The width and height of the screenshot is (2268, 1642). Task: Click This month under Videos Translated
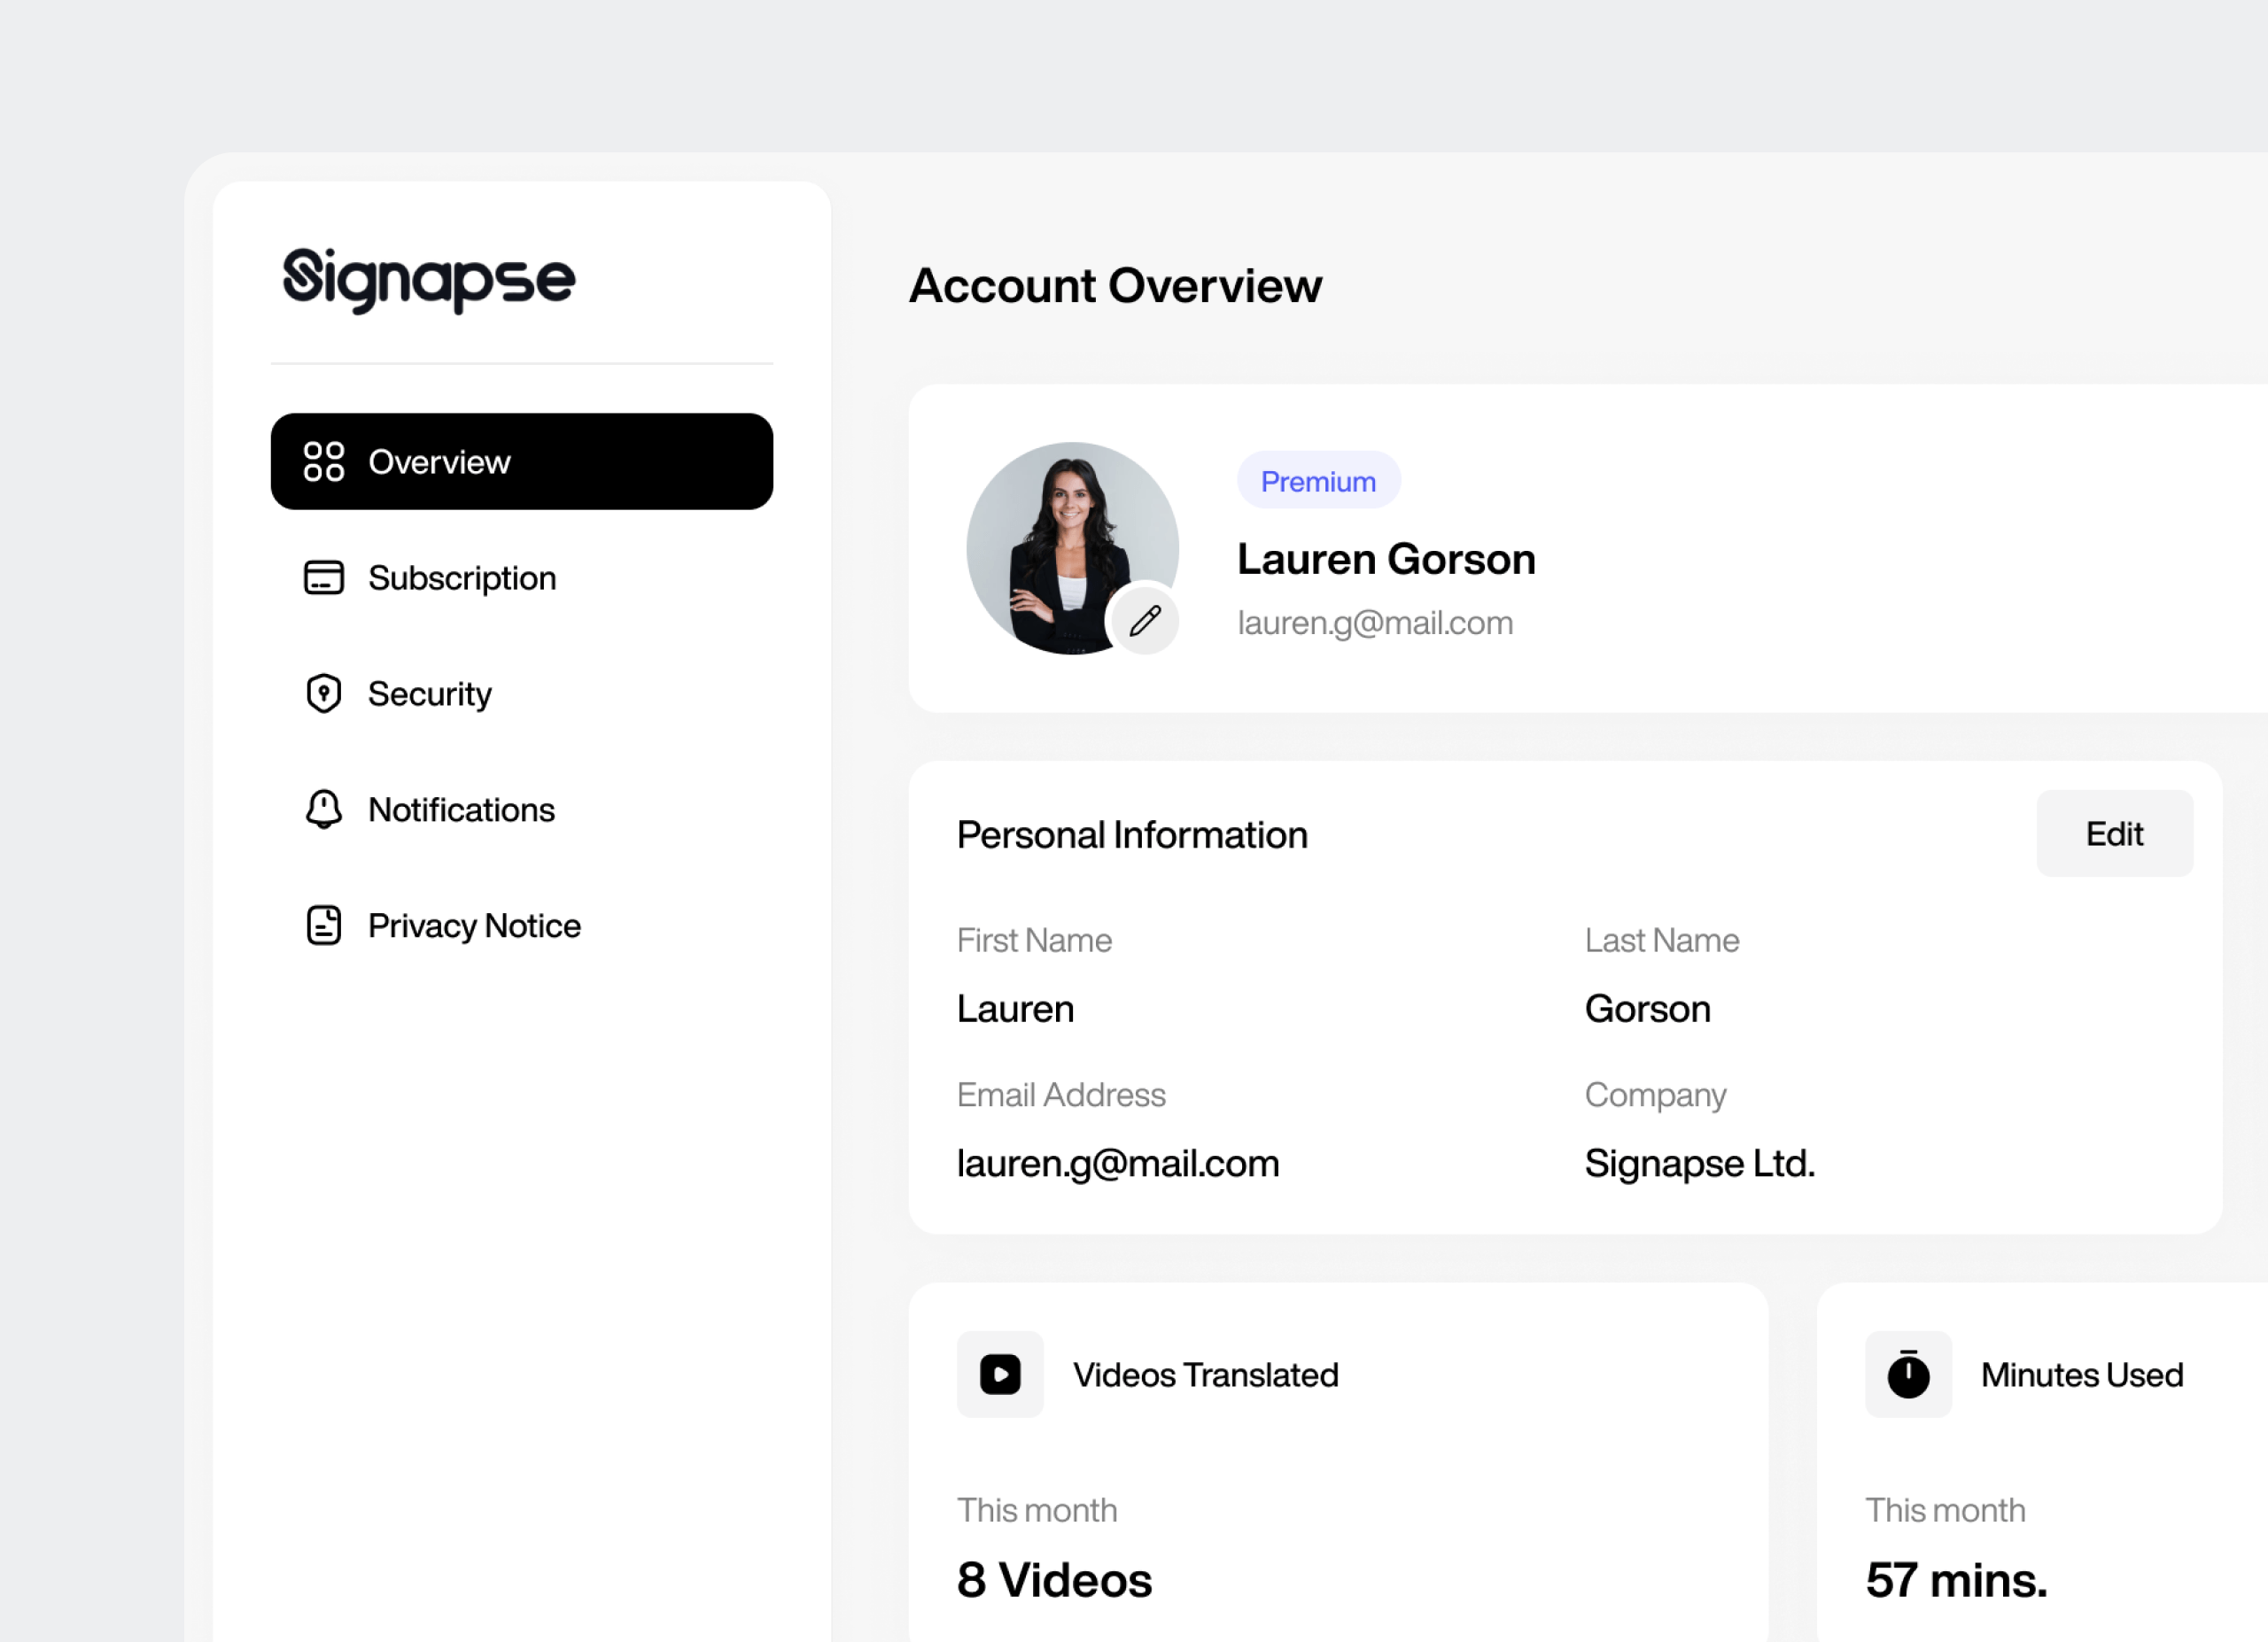[1037, 1510]
